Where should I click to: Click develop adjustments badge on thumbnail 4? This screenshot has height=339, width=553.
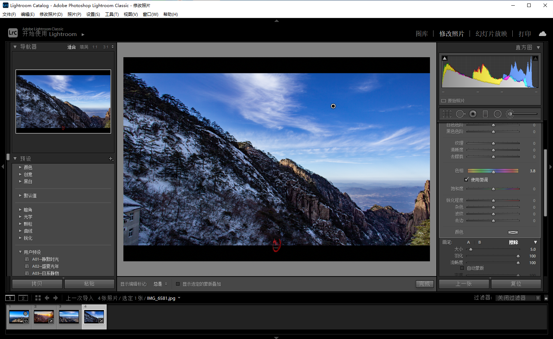[x=101, y=321]
